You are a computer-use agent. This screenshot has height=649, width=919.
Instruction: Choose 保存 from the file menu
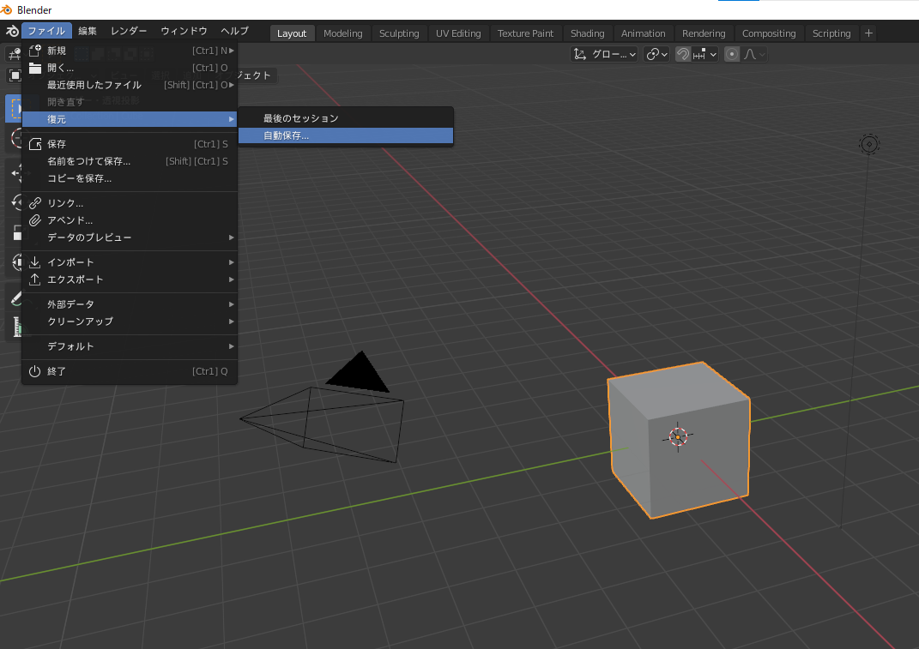pyautogui.click(x=130, y=144)
